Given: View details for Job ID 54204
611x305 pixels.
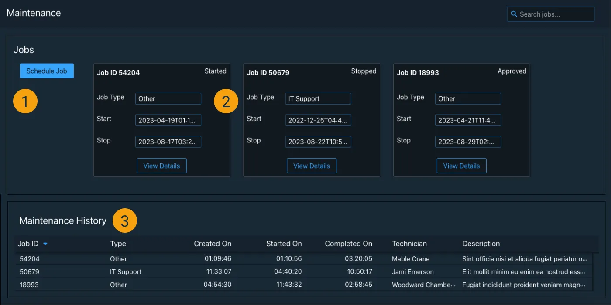Looking at the screenshot, I should [161, 166].
